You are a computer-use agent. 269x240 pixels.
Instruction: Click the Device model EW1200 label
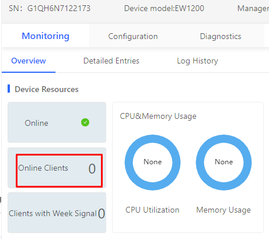tap(164, 8)
